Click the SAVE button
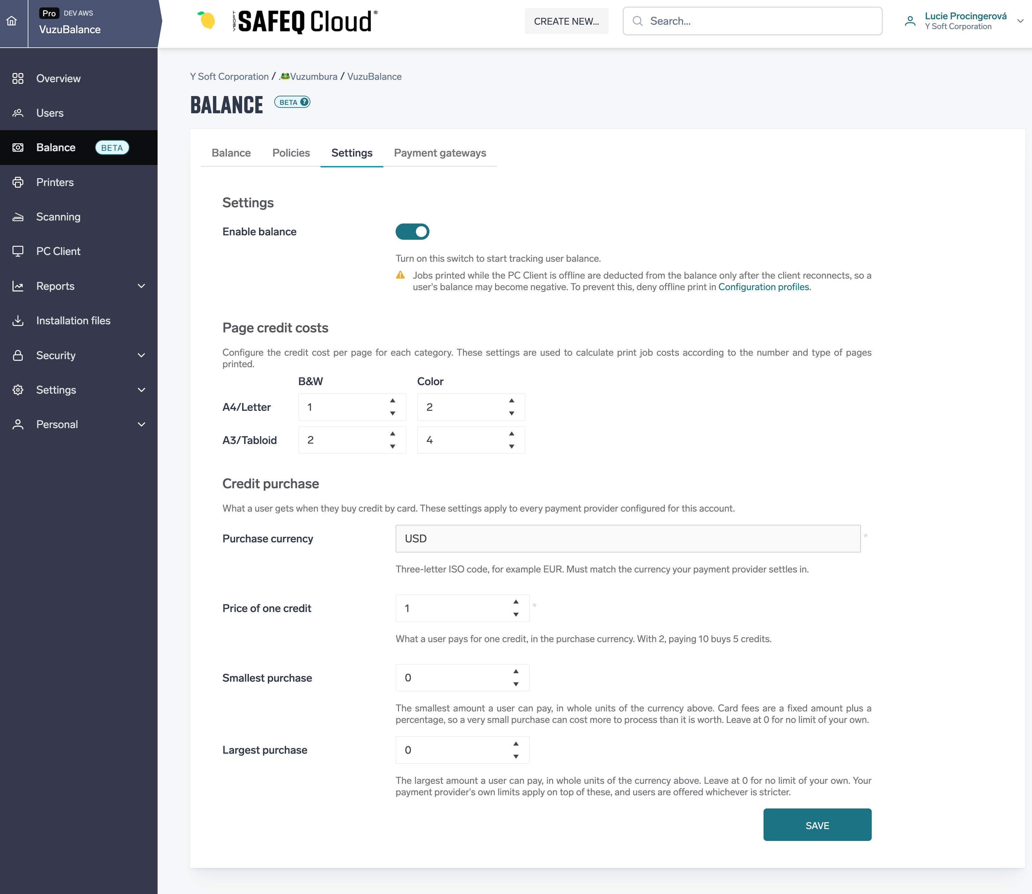Image resolution: width=1032 pixels, height=894 pixels. pyautogui.click(x=817, y=825)
